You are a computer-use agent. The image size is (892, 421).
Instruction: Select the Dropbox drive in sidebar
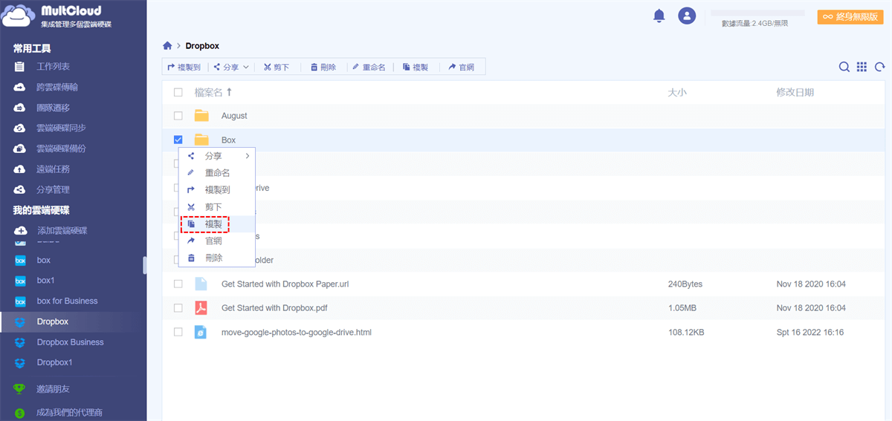pyautogui.click(x=52, y=322)
